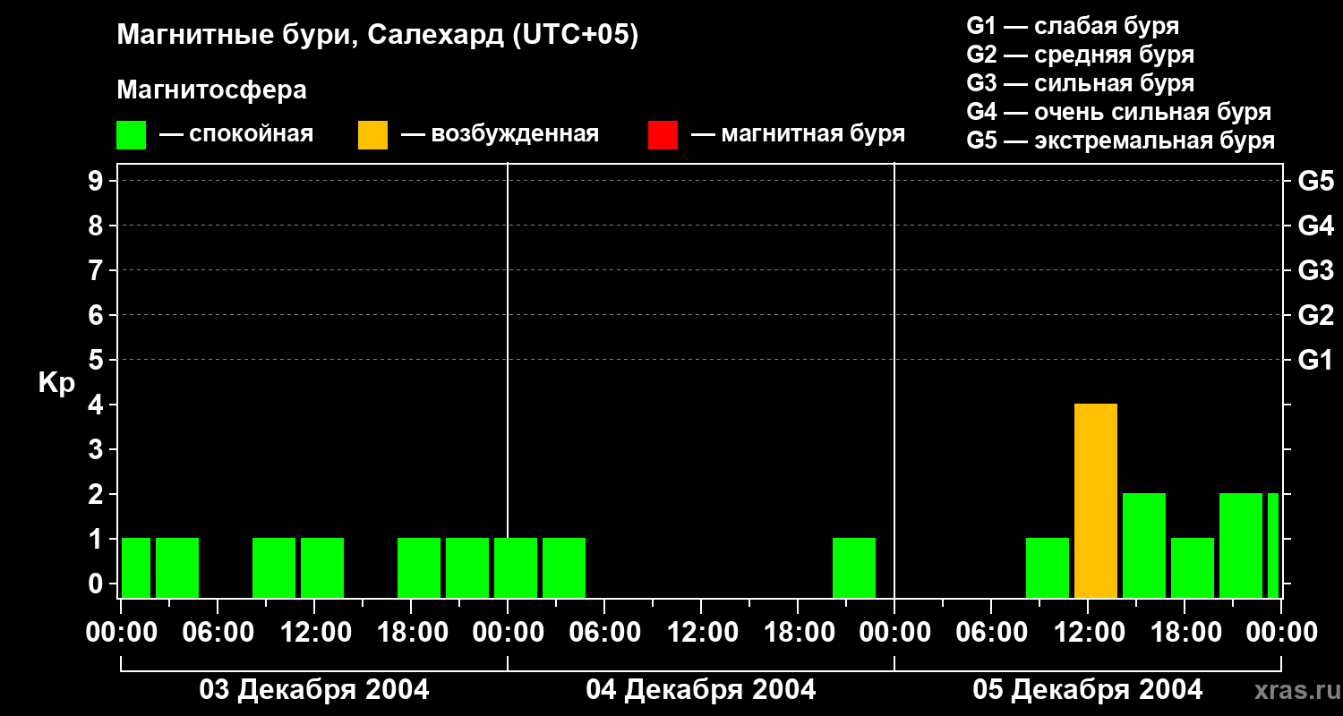Click the G3 label on the right axis
This screenshot has height=716, width=1343.
(x=1315, y=270)
